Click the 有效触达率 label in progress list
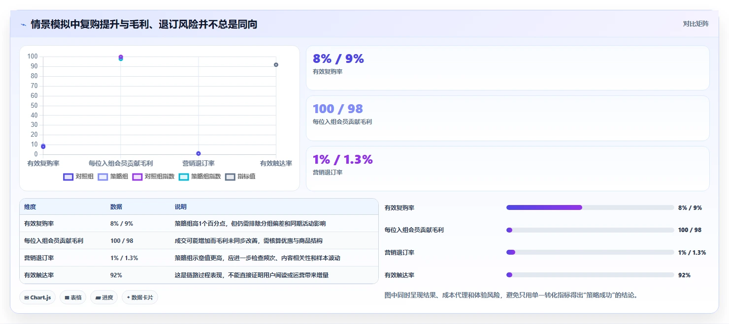 tap(399, 275)
